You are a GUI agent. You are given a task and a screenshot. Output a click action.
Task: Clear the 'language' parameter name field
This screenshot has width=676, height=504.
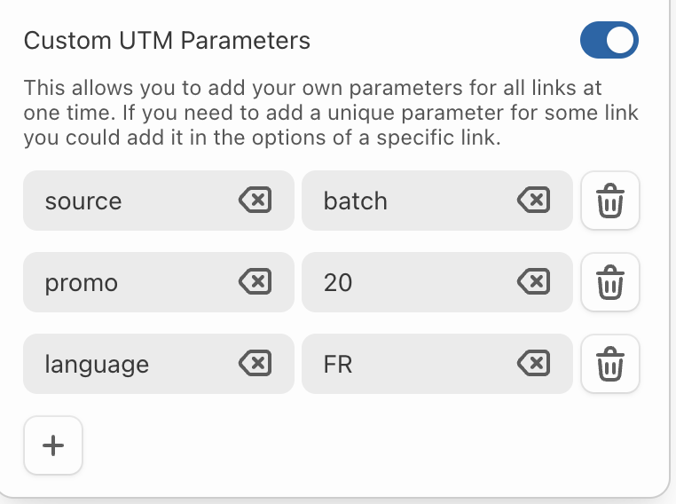coord(255,364)
